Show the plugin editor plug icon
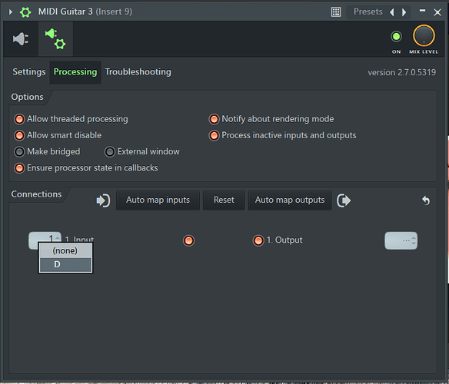449x384 pixels. tap(21, 39)
